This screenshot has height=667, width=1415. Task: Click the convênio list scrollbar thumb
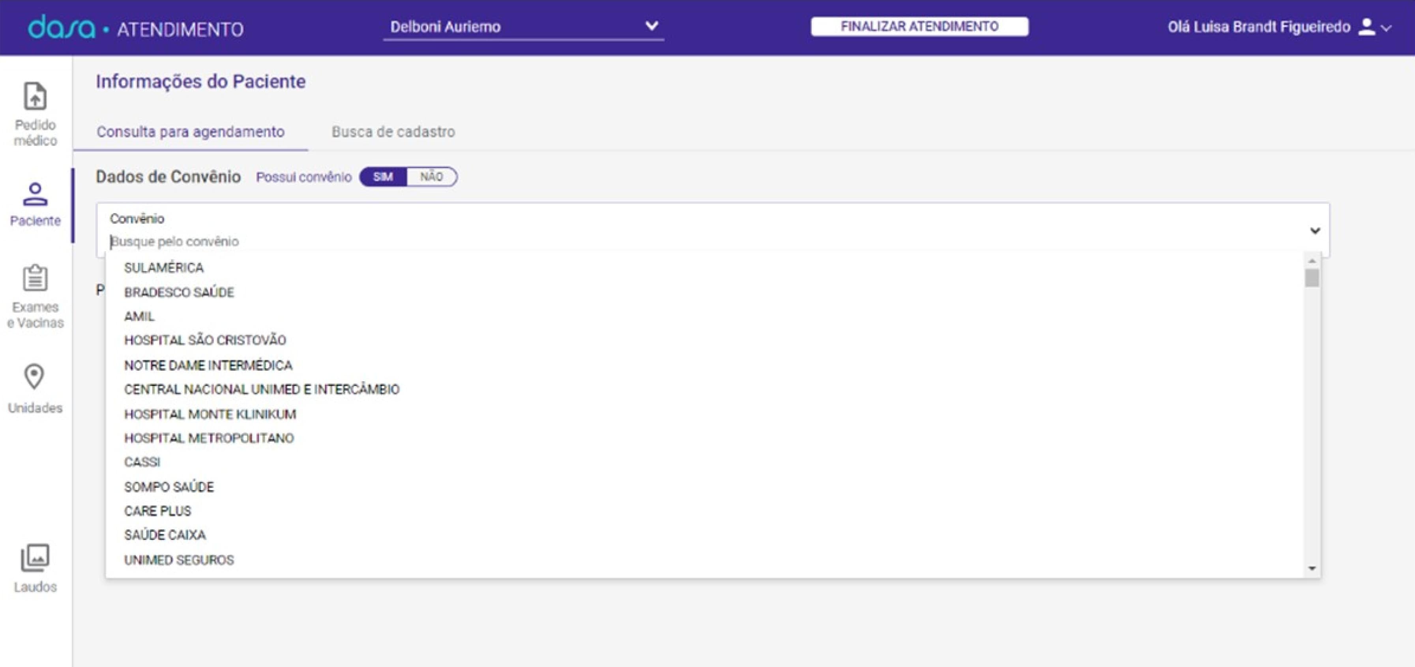(1312, 277)
